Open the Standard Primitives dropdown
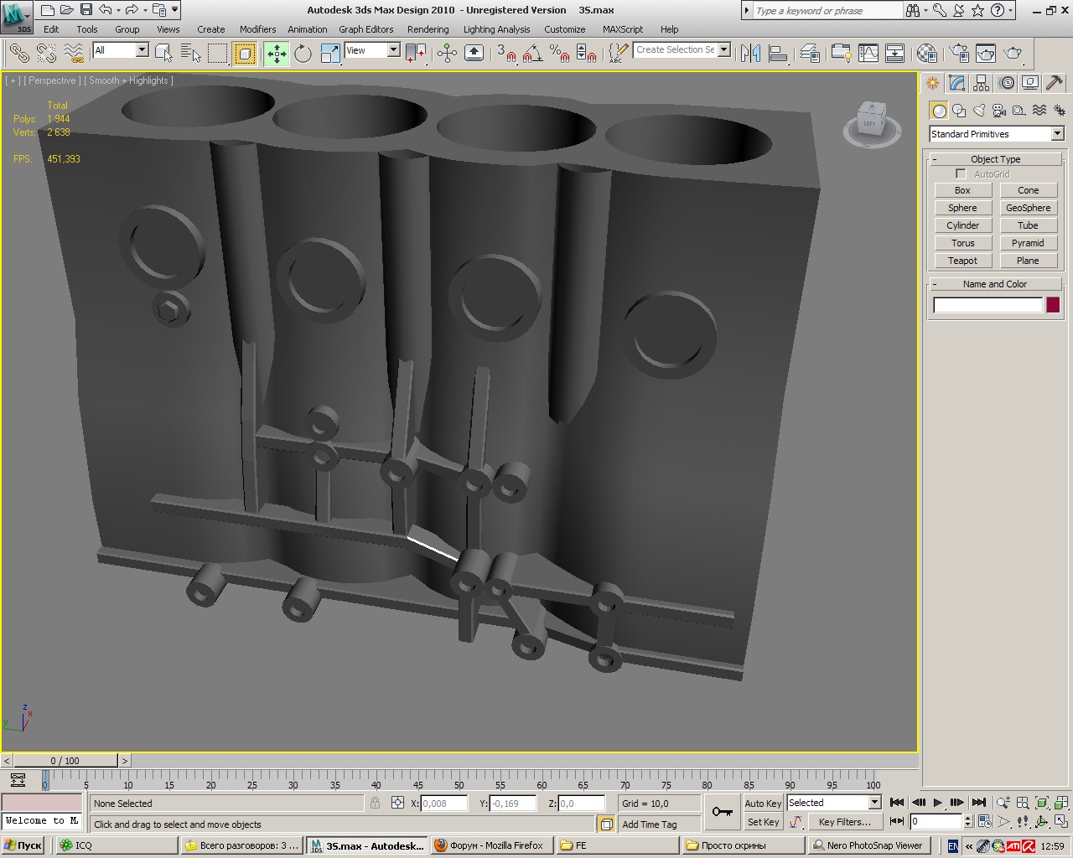Viewport: 1073px width, 858px height. pos(1057,134)
